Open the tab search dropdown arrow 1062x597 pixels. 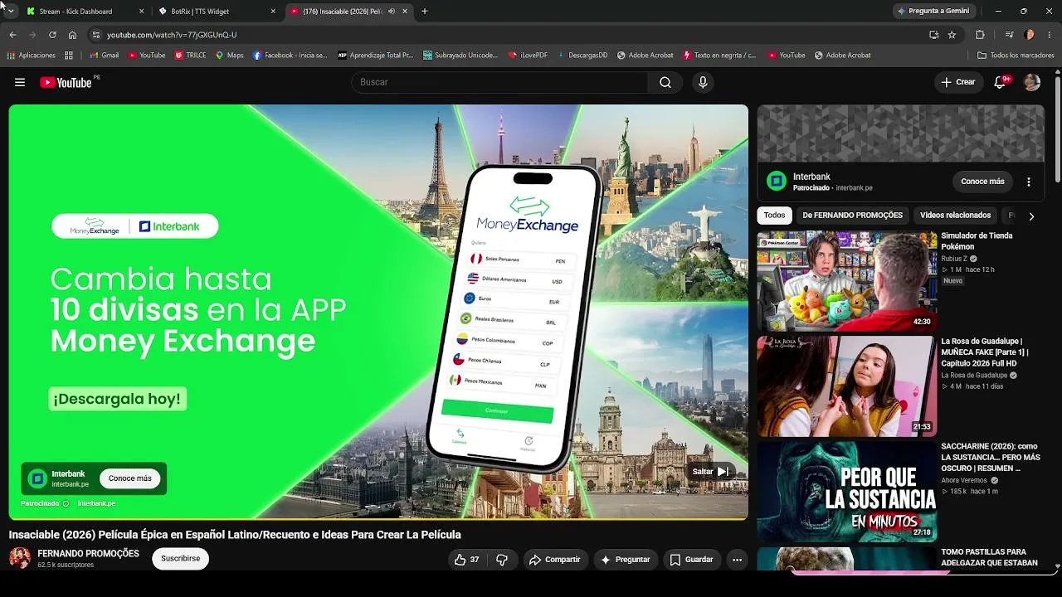(x=11, y=12)
